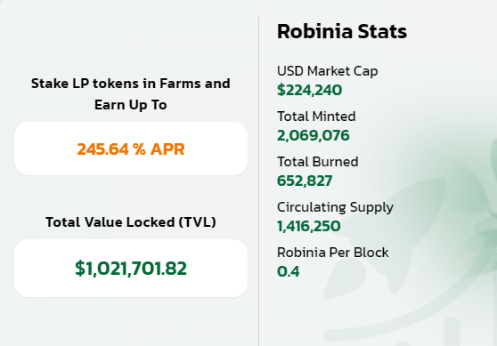This screenshot has width=497, height=346.
Task: Select the 2,069,076 minted value
Action: [x=314, y=135]
